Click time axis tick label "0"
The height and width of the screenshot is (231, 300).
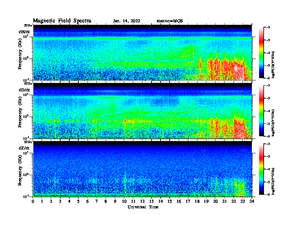click(33, 201)
